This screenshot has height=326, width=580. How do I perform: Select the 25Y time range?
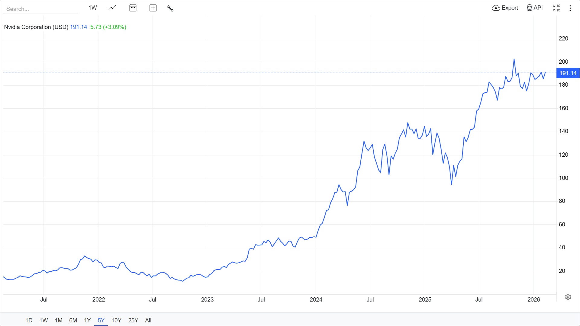pos(133,320)
